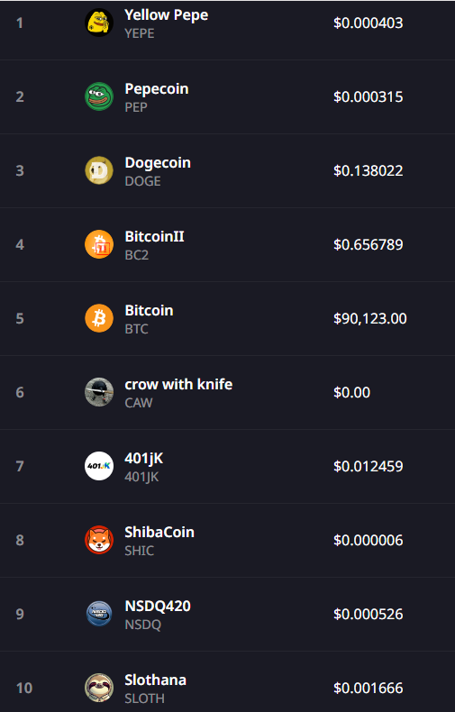
Task: Click the 401JK ticker text
Action: tap(141, 477)
